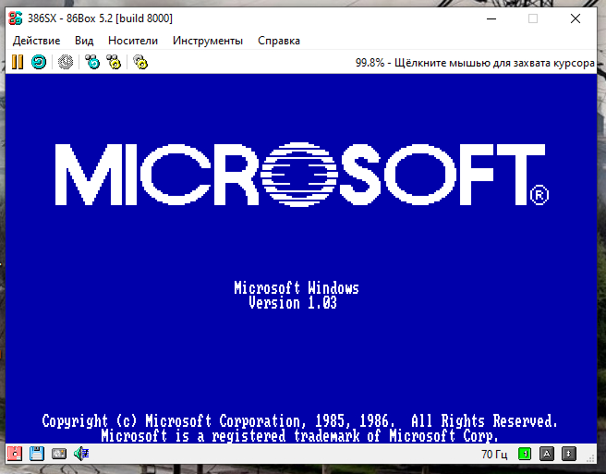Toggle the Scroll Lock arrow indicator

pos(569,454)
